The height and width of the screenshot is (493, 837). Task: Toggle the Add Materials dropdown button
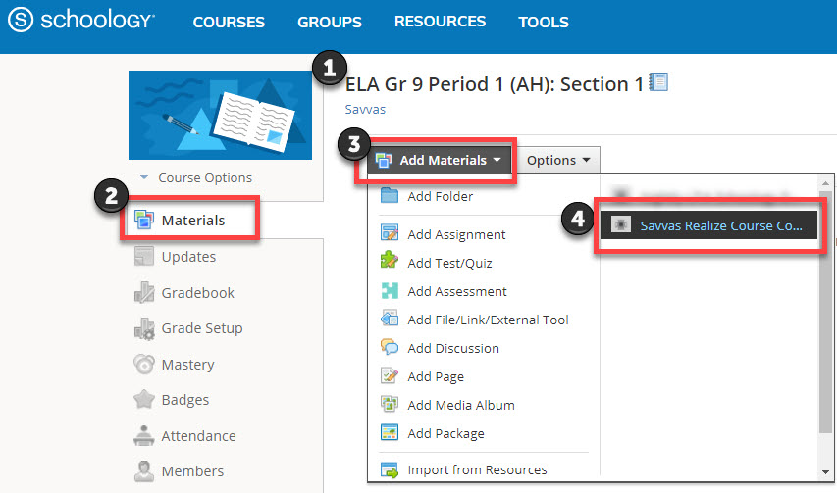pyautogui.click(x=439, y=160)
